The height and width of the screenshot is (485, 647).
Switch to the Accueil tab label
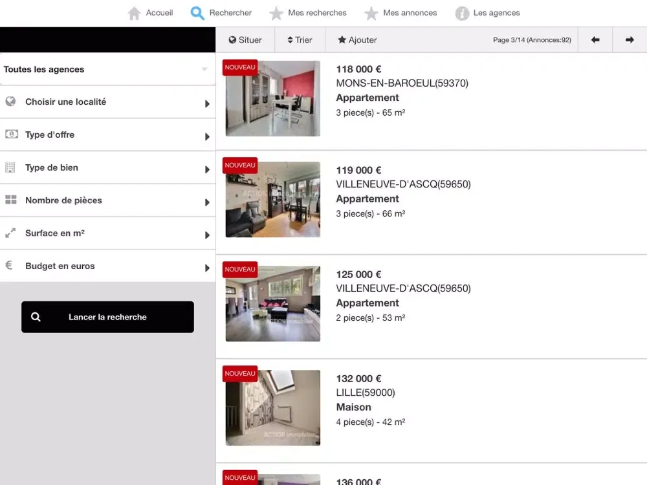(x=159, y=13)
